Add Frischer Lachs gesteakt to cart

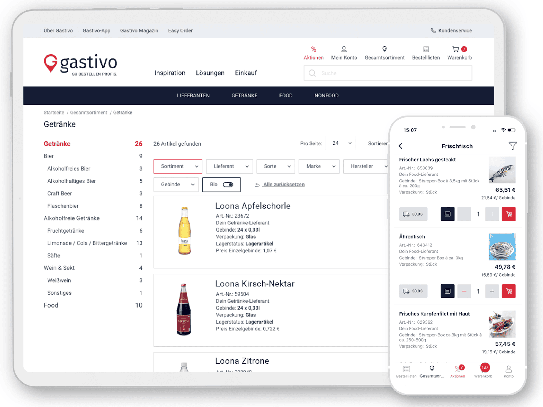click(x=509, y=214)
